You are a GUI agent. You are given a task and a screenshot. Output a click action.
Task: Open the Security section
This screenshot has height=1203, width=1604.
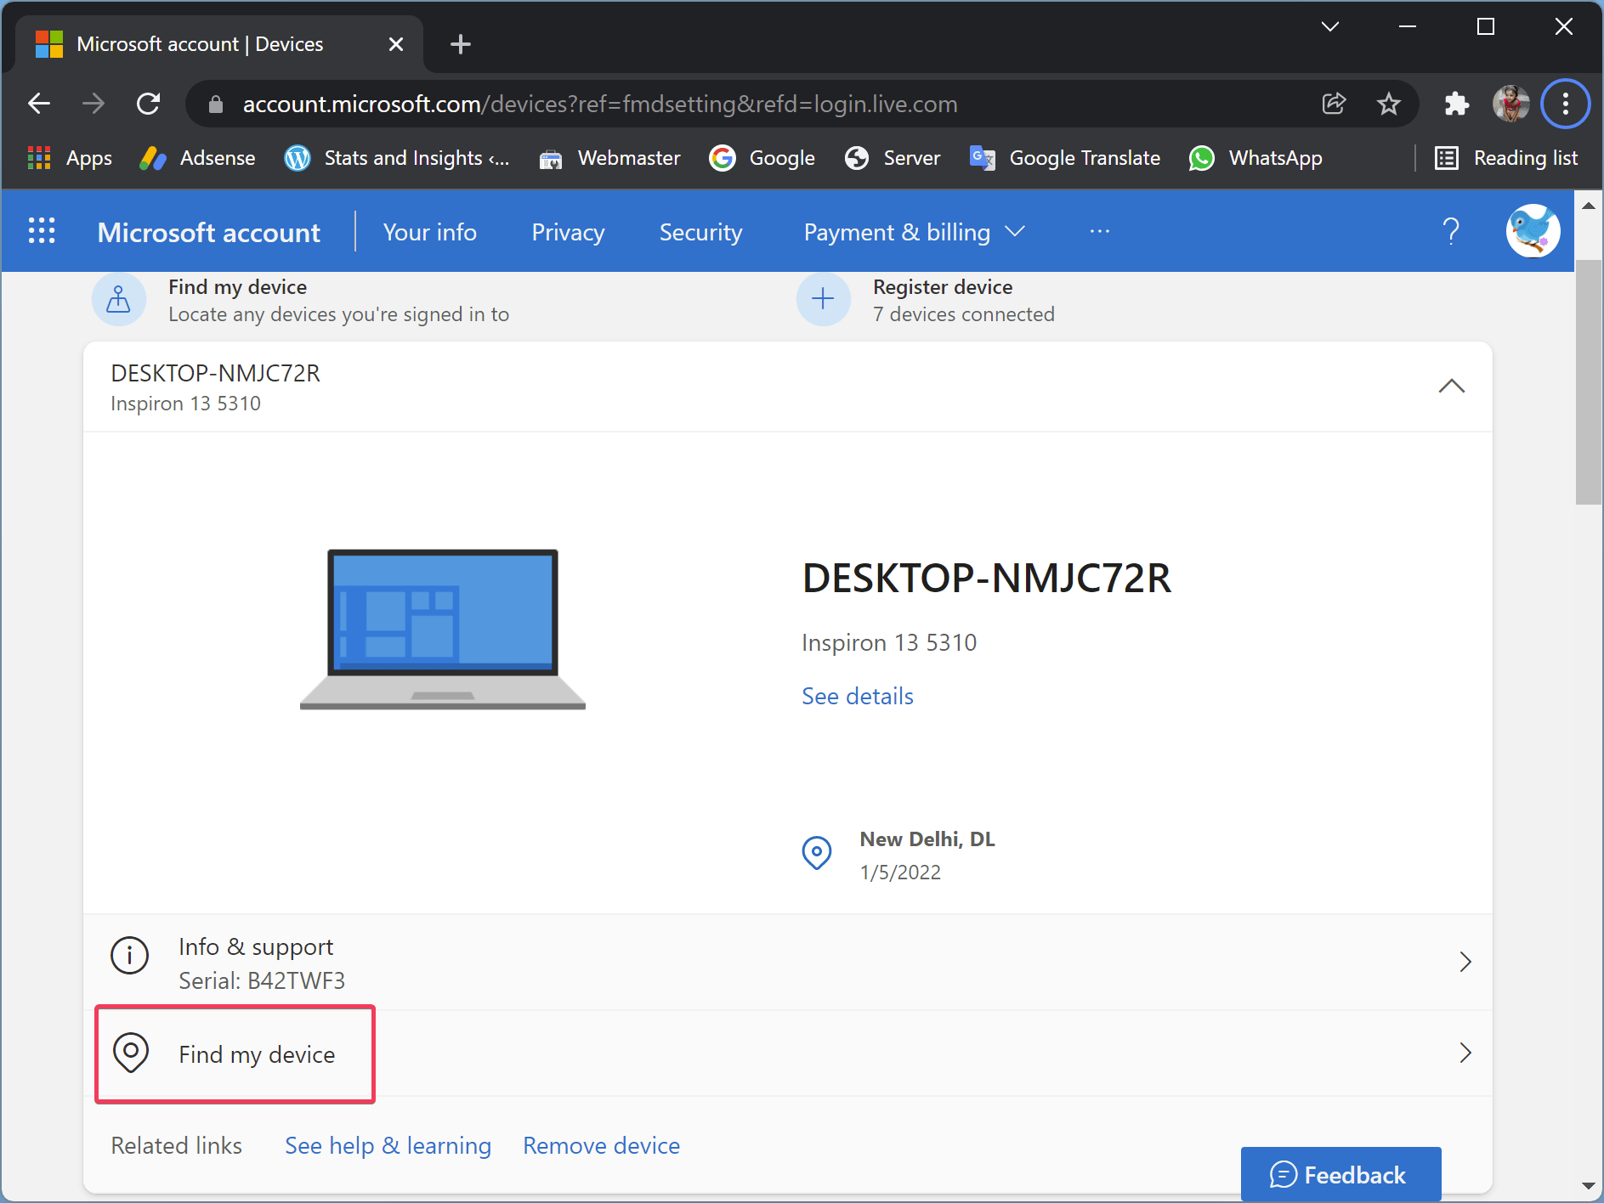pos(700,231)
